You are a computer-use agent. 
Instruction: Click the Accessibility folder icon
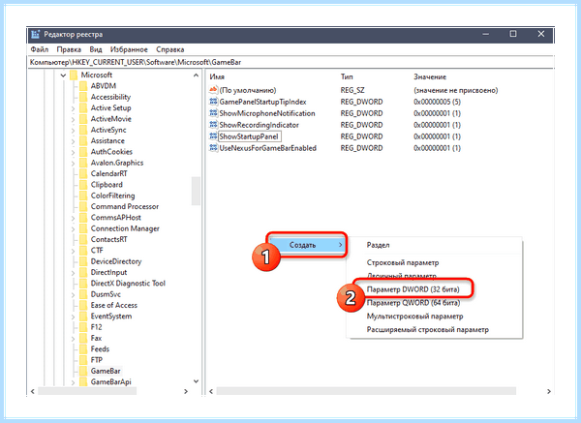pyautogui.click(x=83, y=97)
